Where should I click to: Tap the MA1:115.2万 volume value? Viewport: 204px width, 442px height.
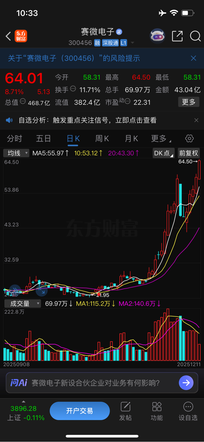pyautogui.click(x=96, y=304)
